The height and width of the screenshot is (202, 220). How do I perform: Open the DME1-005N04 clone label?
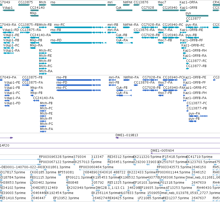(162, 151)
